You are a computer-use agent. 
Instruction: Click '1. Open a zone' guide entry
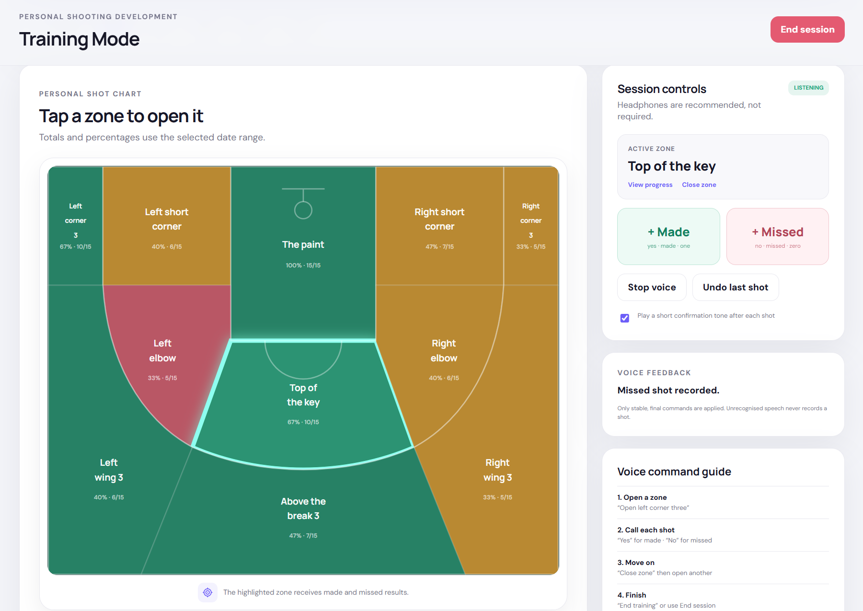point(723,502)
